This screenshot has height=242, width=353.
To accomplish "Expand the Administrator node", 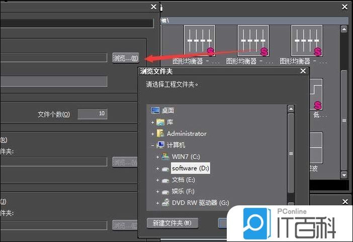I will tap(153, 134).
